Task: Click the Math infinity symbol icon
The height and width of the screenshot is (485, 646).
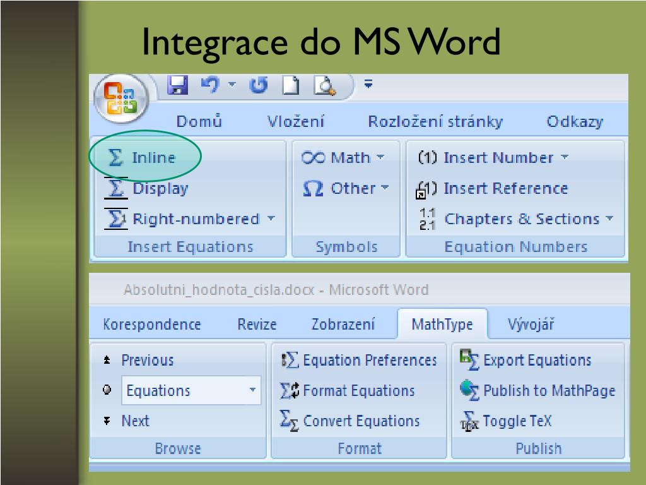Action: click(313, 157)
